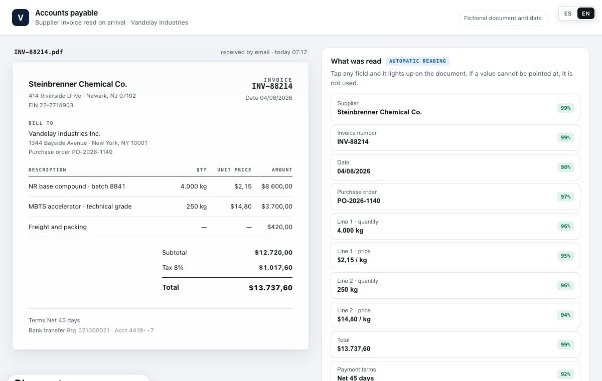Click the tax value $1.017,60
This screenshot has height=381, width=602.
(x=275, y=268)
